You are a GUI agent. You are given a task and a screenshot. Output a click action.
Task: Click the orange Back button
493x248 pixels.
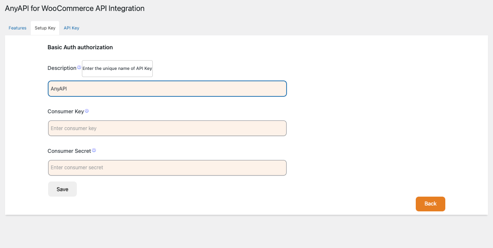point(430,204)
